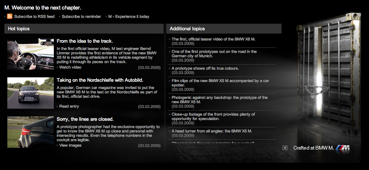Click the chained padlock on the container
The image size is (369, 170).
pos(311,93)
